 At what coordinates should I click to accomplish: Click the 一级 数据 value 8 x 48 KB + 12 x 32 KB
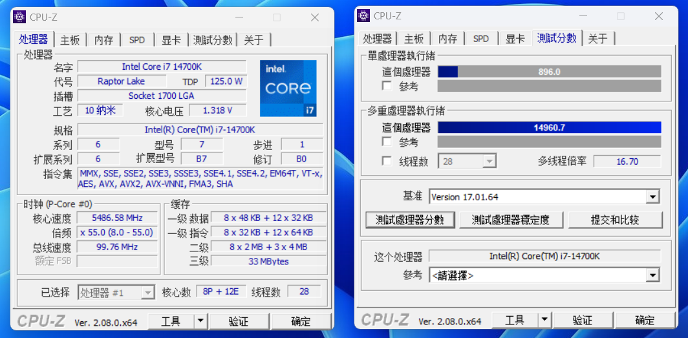(268, 217)
